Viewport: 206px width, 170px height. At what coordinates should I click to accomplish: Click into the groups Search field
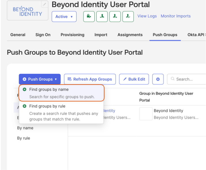tap(186, 79)
